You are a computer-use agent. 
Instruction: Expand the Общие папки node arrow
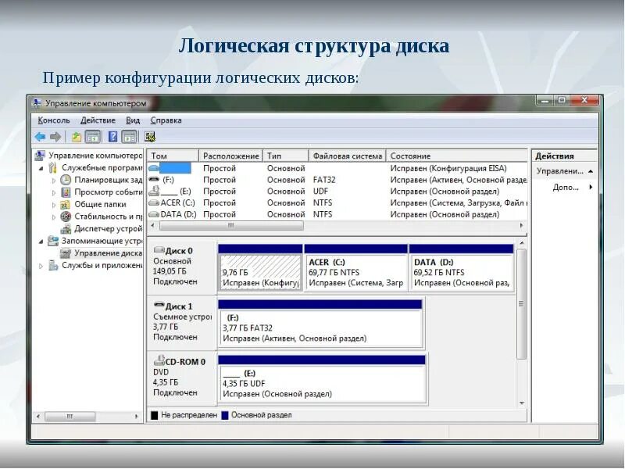click(54, 205)
